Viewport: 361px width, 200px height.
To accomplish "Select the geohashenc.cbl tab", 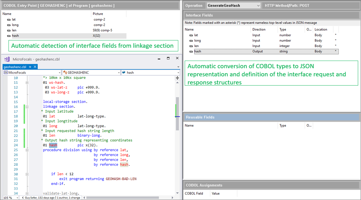I will [x=15, y=67].
